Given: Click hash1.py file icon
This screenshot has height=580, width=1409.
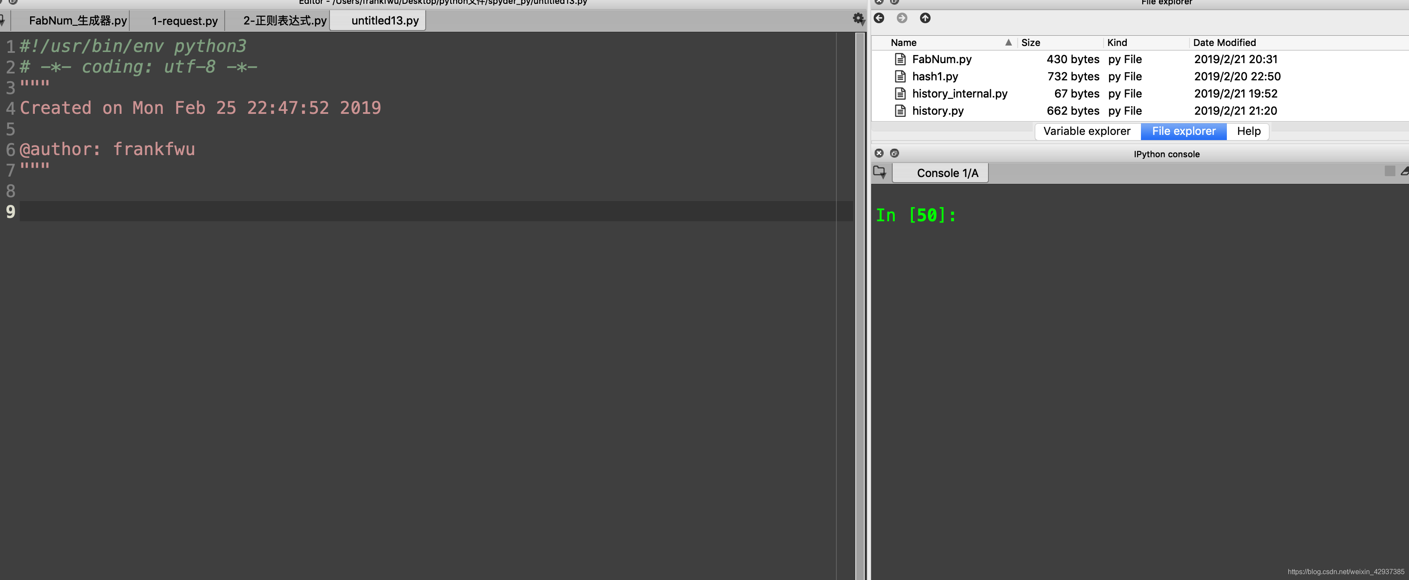Looking at the screenshot, I should click(900, 76).
